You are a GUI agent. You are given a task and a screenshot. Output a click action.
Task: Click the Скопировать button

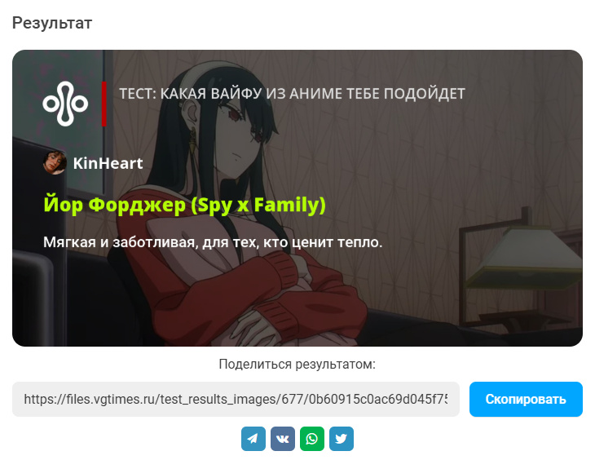[x=526, y=399]
